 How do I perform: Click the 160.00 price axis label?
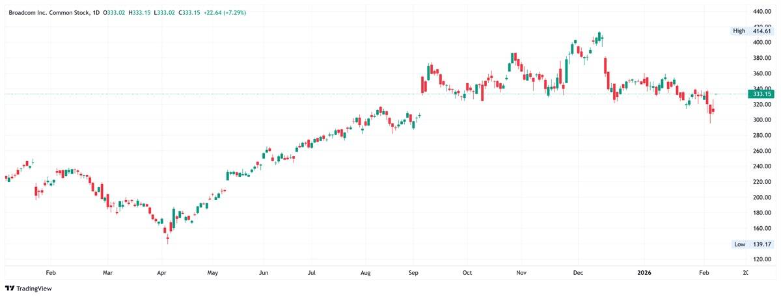tap(761, 229)
